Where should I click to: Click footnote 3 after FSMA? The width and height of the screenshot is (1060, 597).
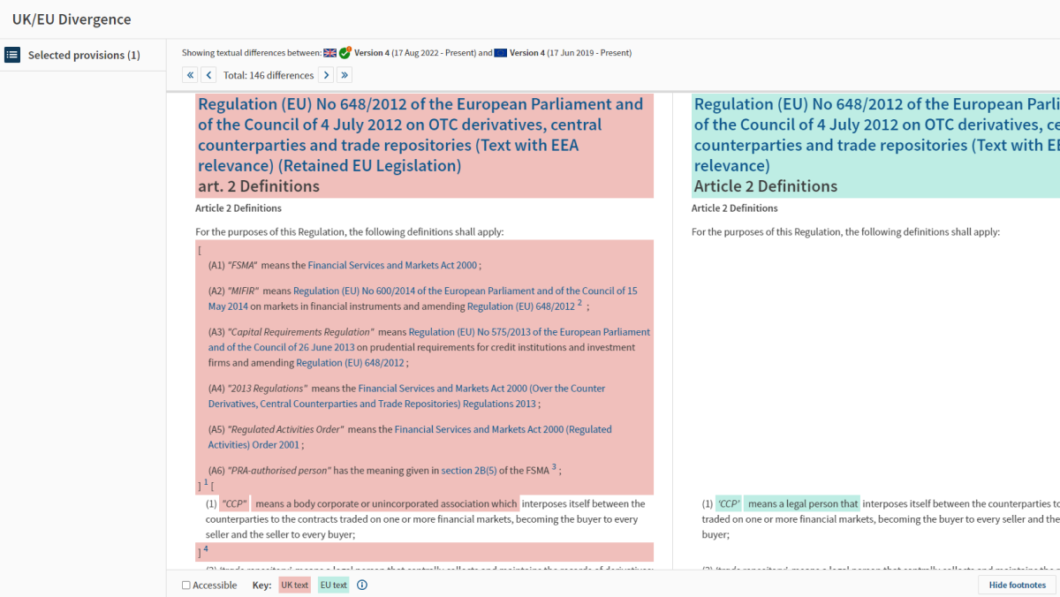pos(554,468)
